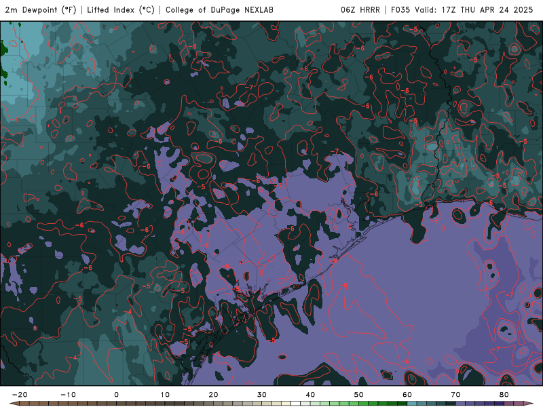Select the '06Z HRRR' model run label
The image size is (543, 407).
(360, 10)
